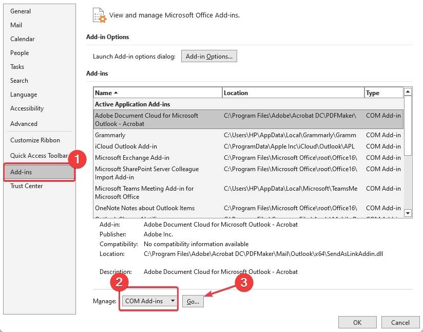The image size is (423, 332).
Task: Select Microsoft Exchange Add-in row
Action: (248, 157)
